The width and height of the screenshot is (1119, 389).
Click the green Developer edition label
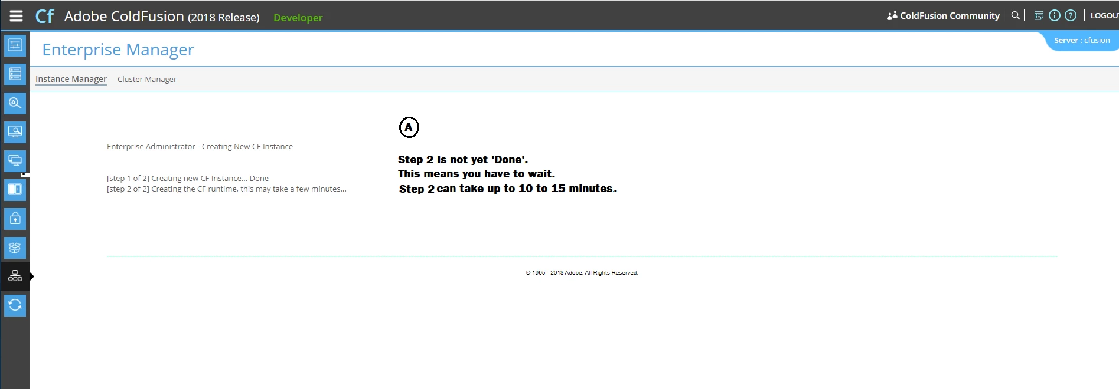tap(298, 18)
